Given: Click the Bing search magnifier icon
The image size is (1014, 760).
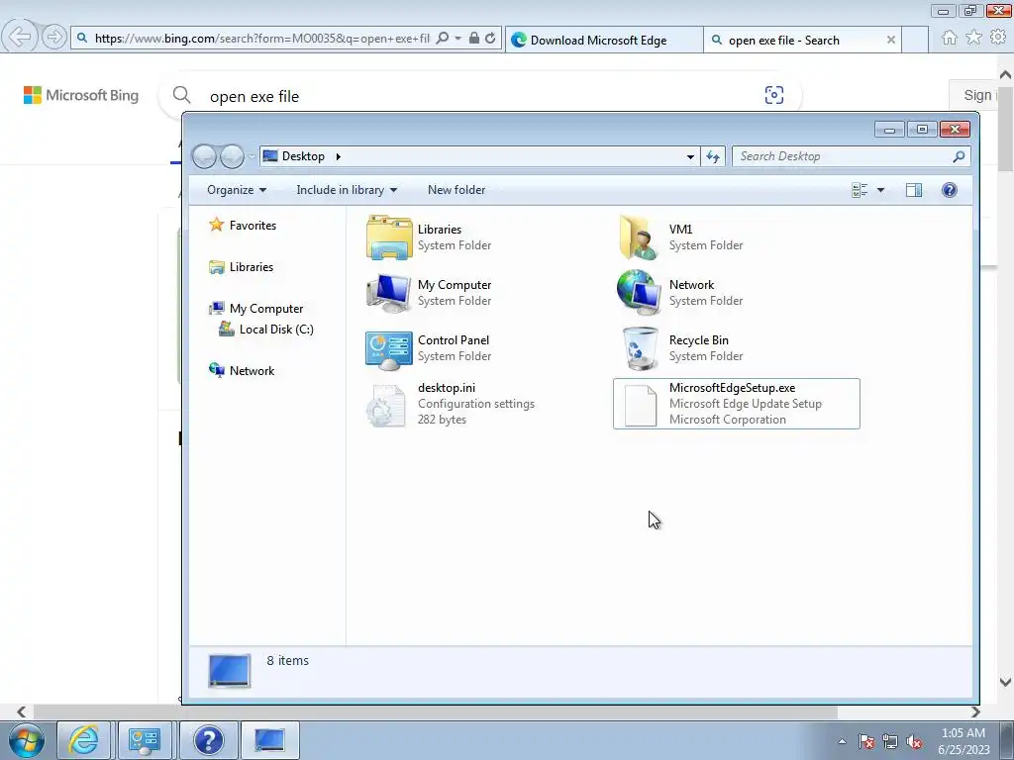Looking at the screenshot, I should pyautogui.click(x=182, y=96).
